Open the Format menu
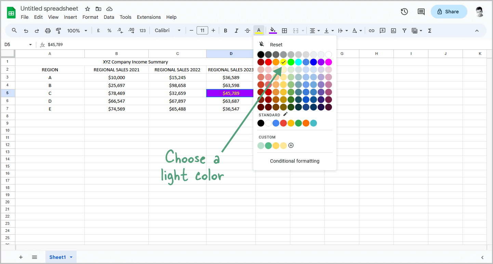 pos(90,17)
